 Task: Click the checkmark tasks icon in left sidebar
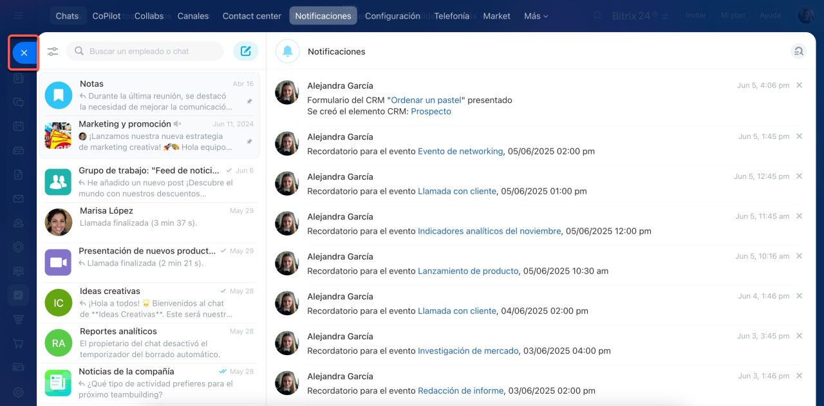pos(19,295)
